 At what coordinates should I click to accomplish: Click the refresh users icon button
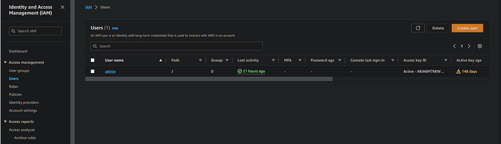pos(418,28)
